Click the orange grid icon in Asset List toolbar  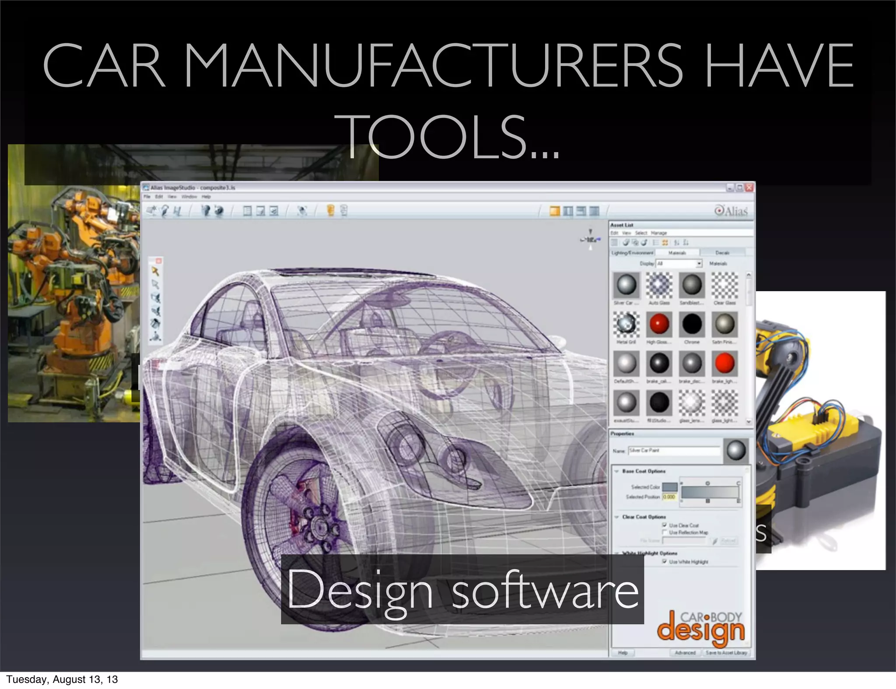(665, 243)
